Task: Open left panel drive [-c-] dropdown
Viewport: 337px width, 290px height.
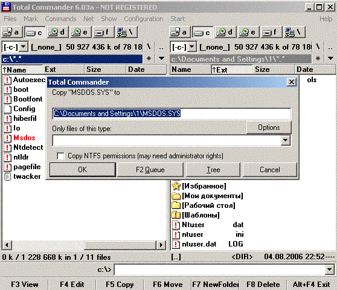Action: 24,47
